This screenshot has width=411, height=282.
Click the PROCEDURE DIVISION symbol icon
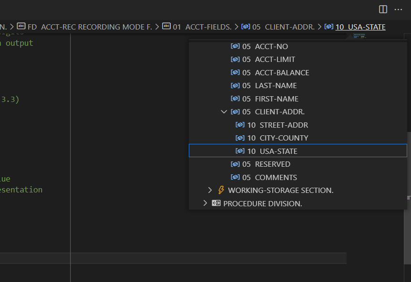tap(216, 203)
